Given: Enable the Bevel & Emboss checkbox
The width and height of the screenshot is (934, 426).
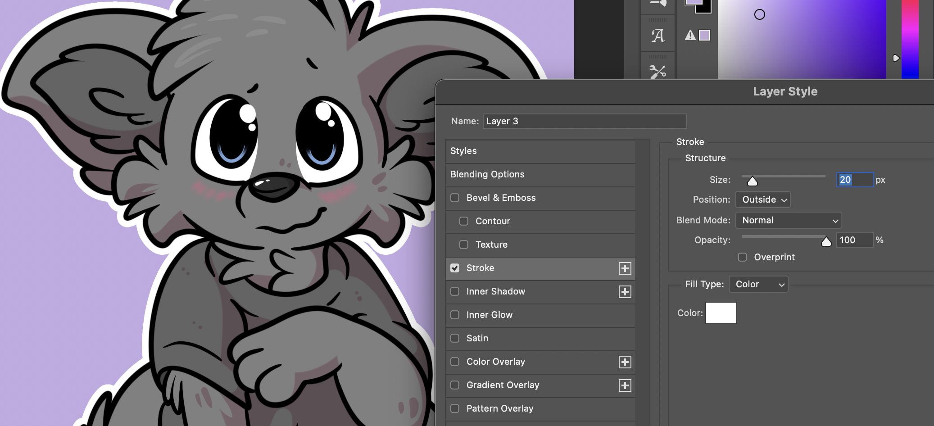Looking at the screenshot, I should click(x=455, y=198).
